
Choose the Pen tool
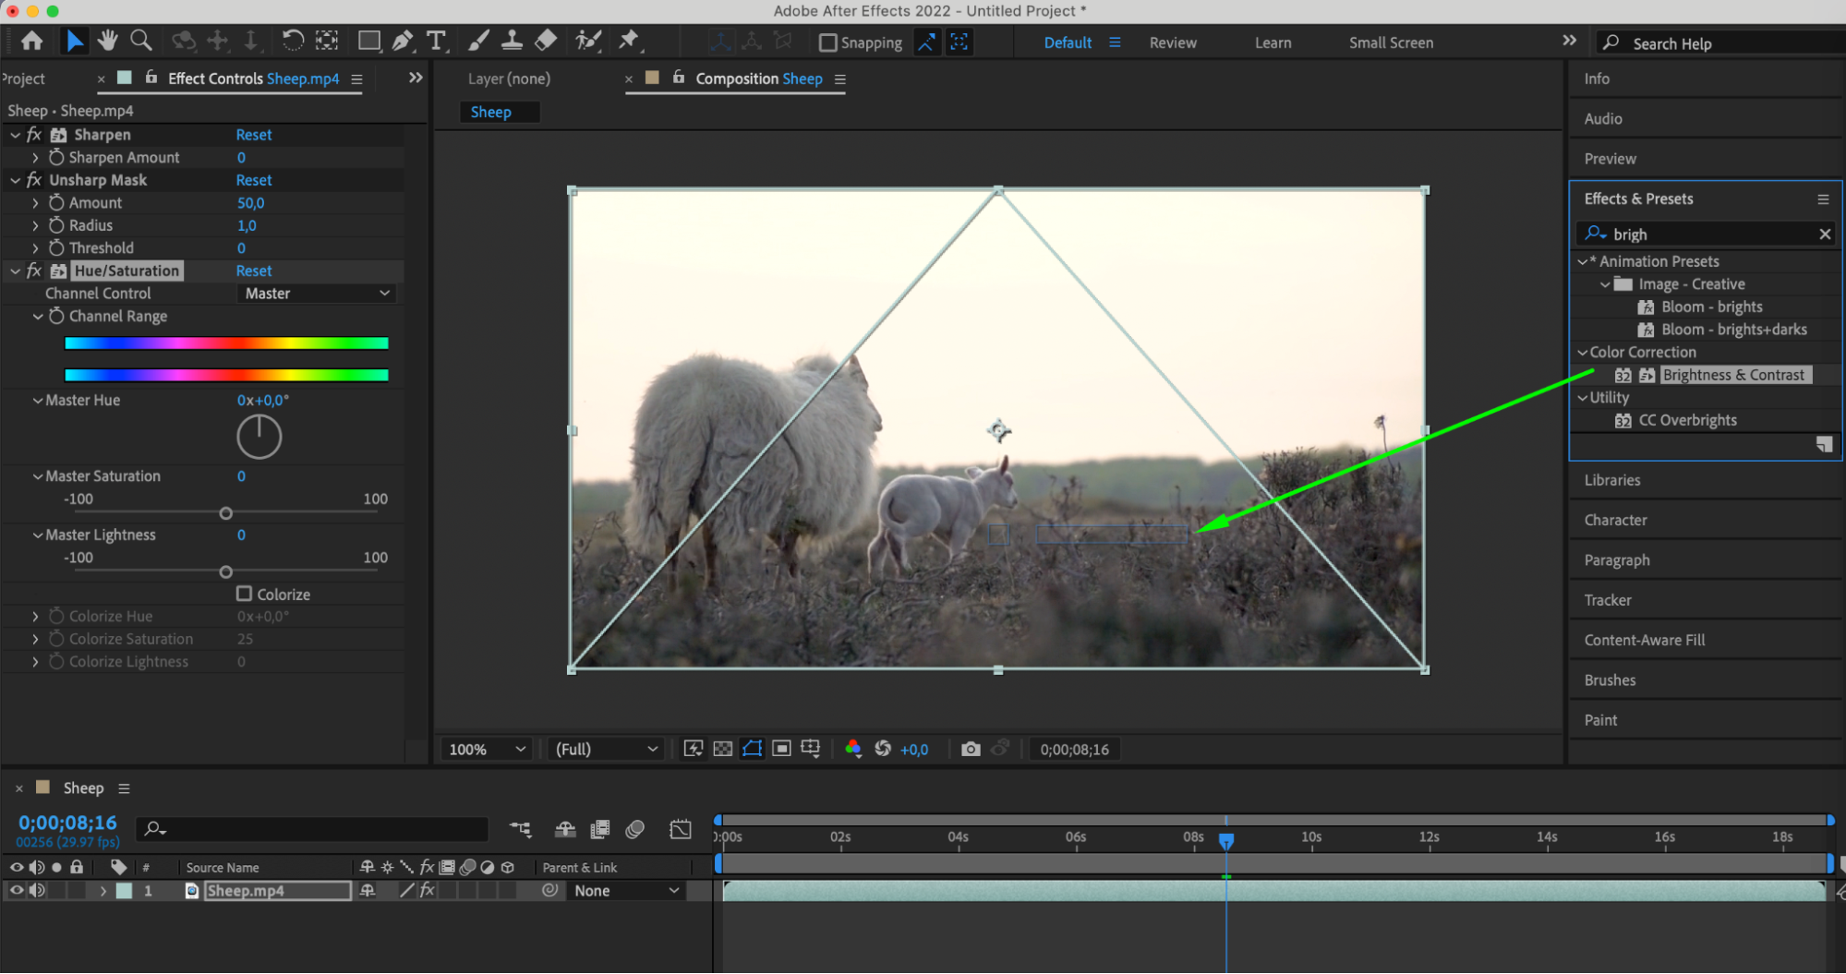[x=403, y=41]
